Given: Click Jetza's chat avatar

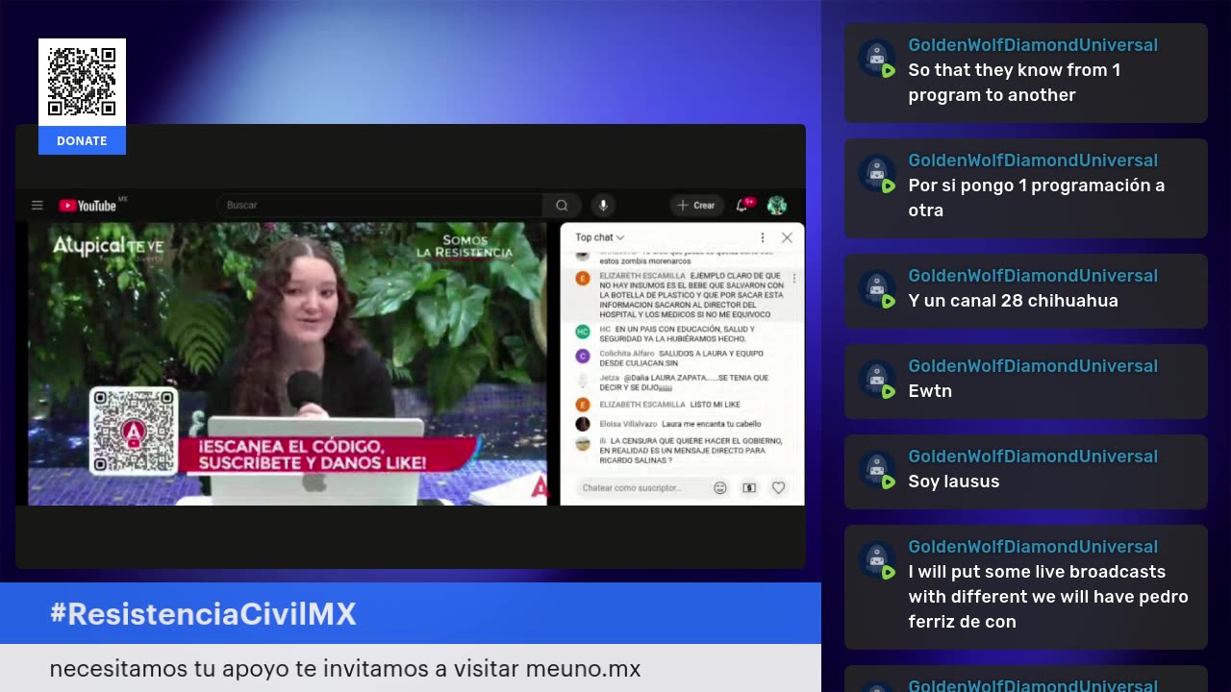Looking at the screenshot, I should point(582,381).
